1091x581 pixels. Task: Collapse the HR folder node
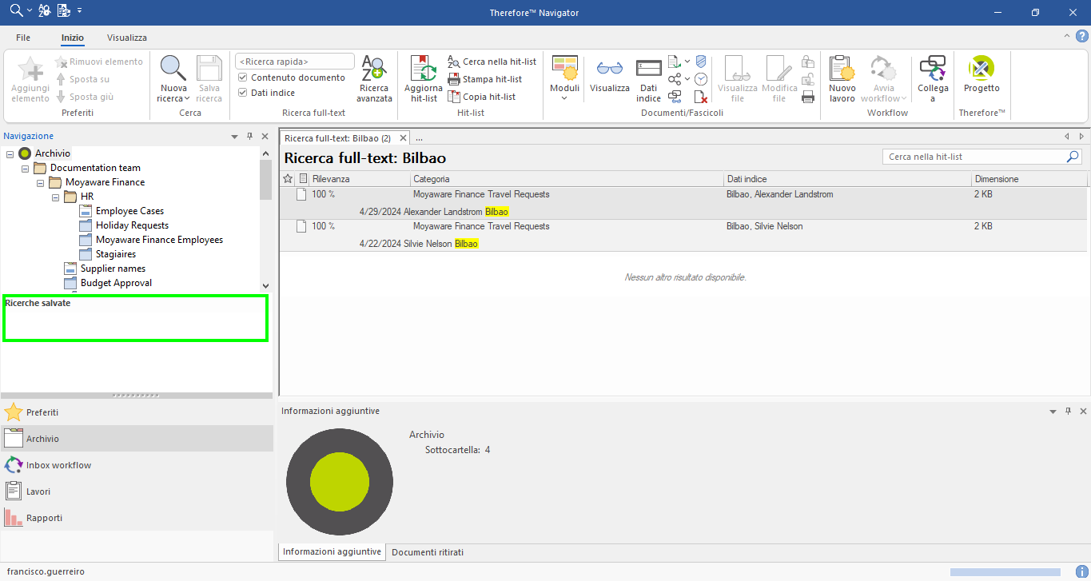pyautogui.click(x=55, y=197)
